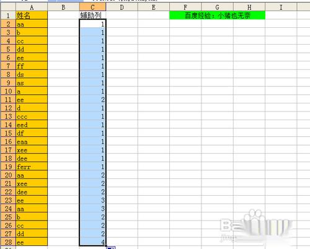The height and width of the screenshot is (249, 310).
Task: Click cell A18 containing dee
Action: coord(32,159)
